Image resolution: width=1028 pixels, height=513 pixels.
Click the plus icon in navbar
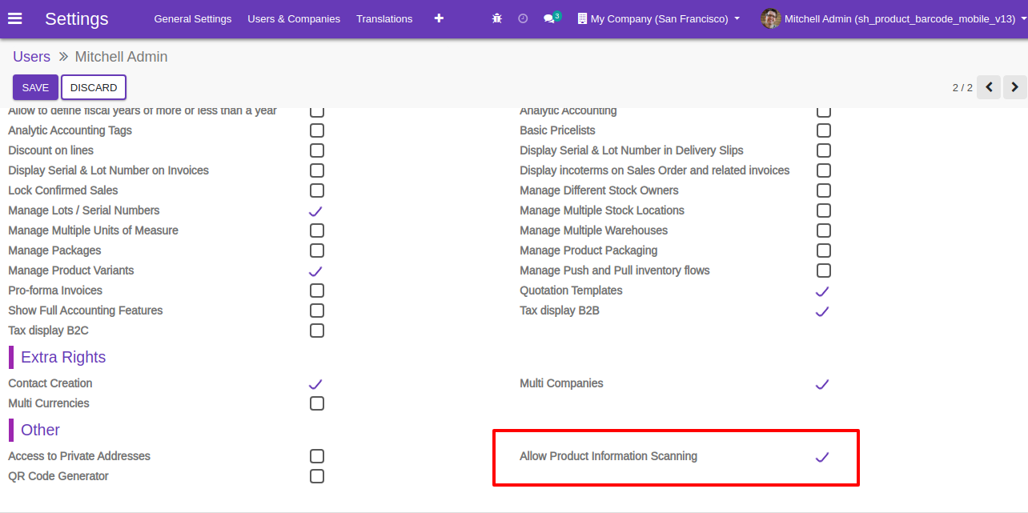pyautogui.click(x=439, y=18)
